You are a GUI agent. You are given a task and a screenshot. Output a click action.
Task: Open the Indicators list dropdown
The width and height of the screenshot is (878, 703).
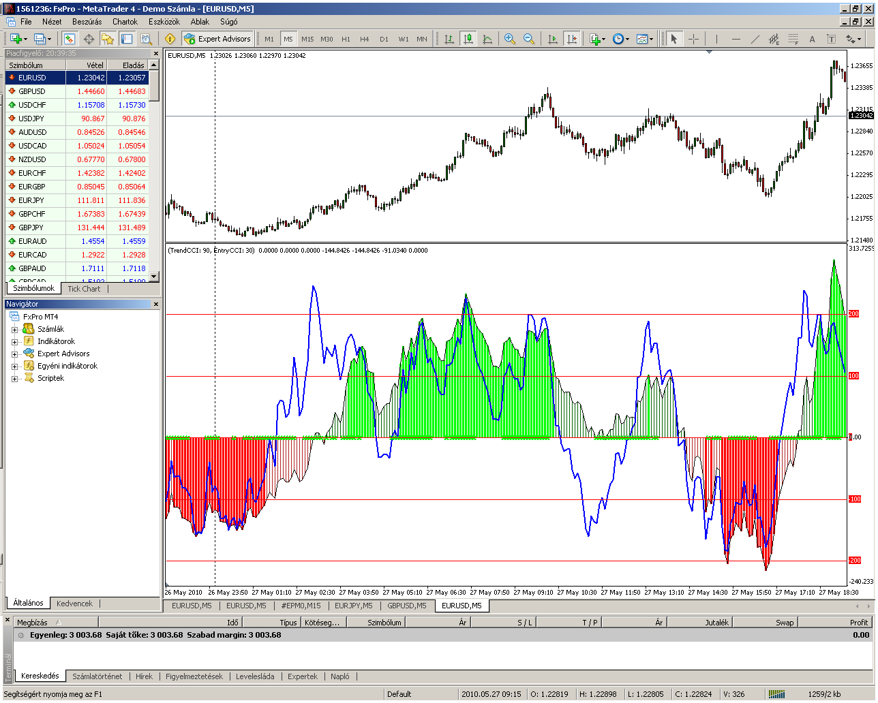pyautogui.click(x=597, y=39)
